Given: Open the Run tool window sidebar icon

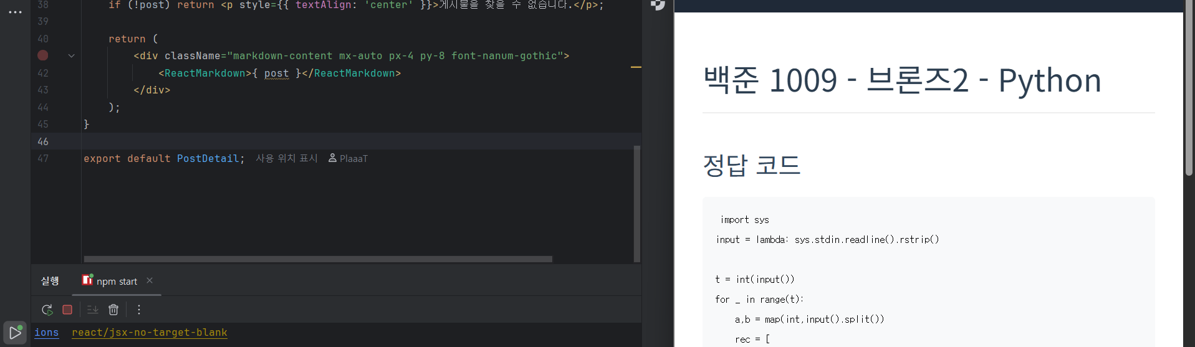Looking at the screenshot, I should pos(15,333).
